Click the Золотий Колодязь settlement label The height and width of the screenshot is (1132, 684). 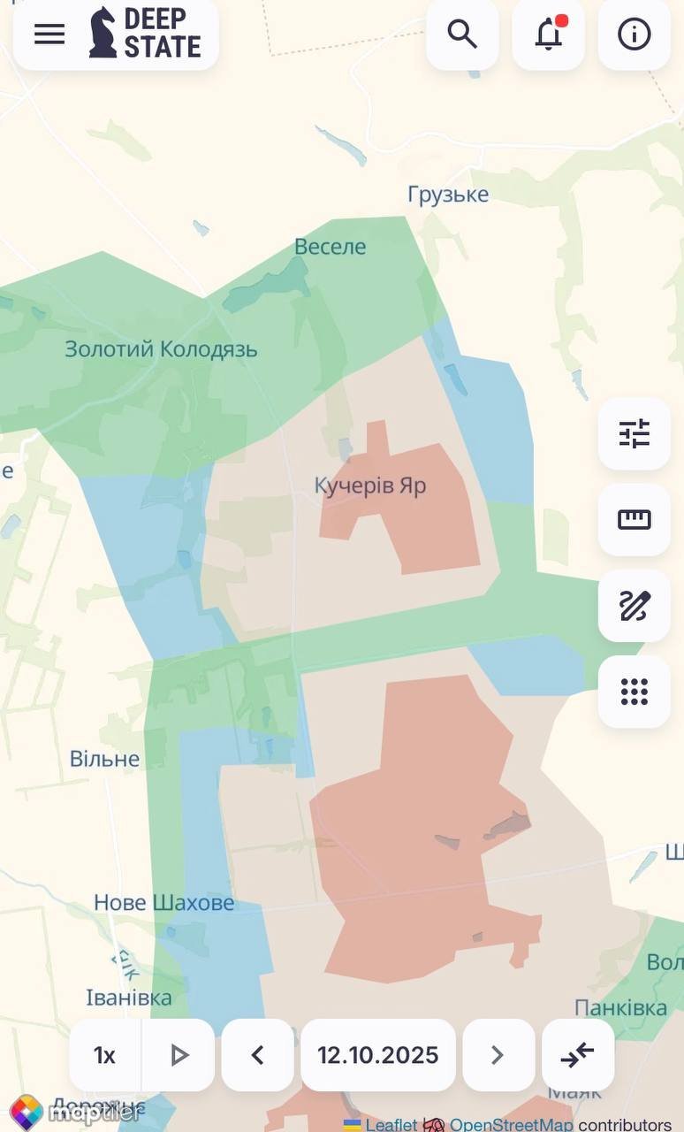(161, 349)
